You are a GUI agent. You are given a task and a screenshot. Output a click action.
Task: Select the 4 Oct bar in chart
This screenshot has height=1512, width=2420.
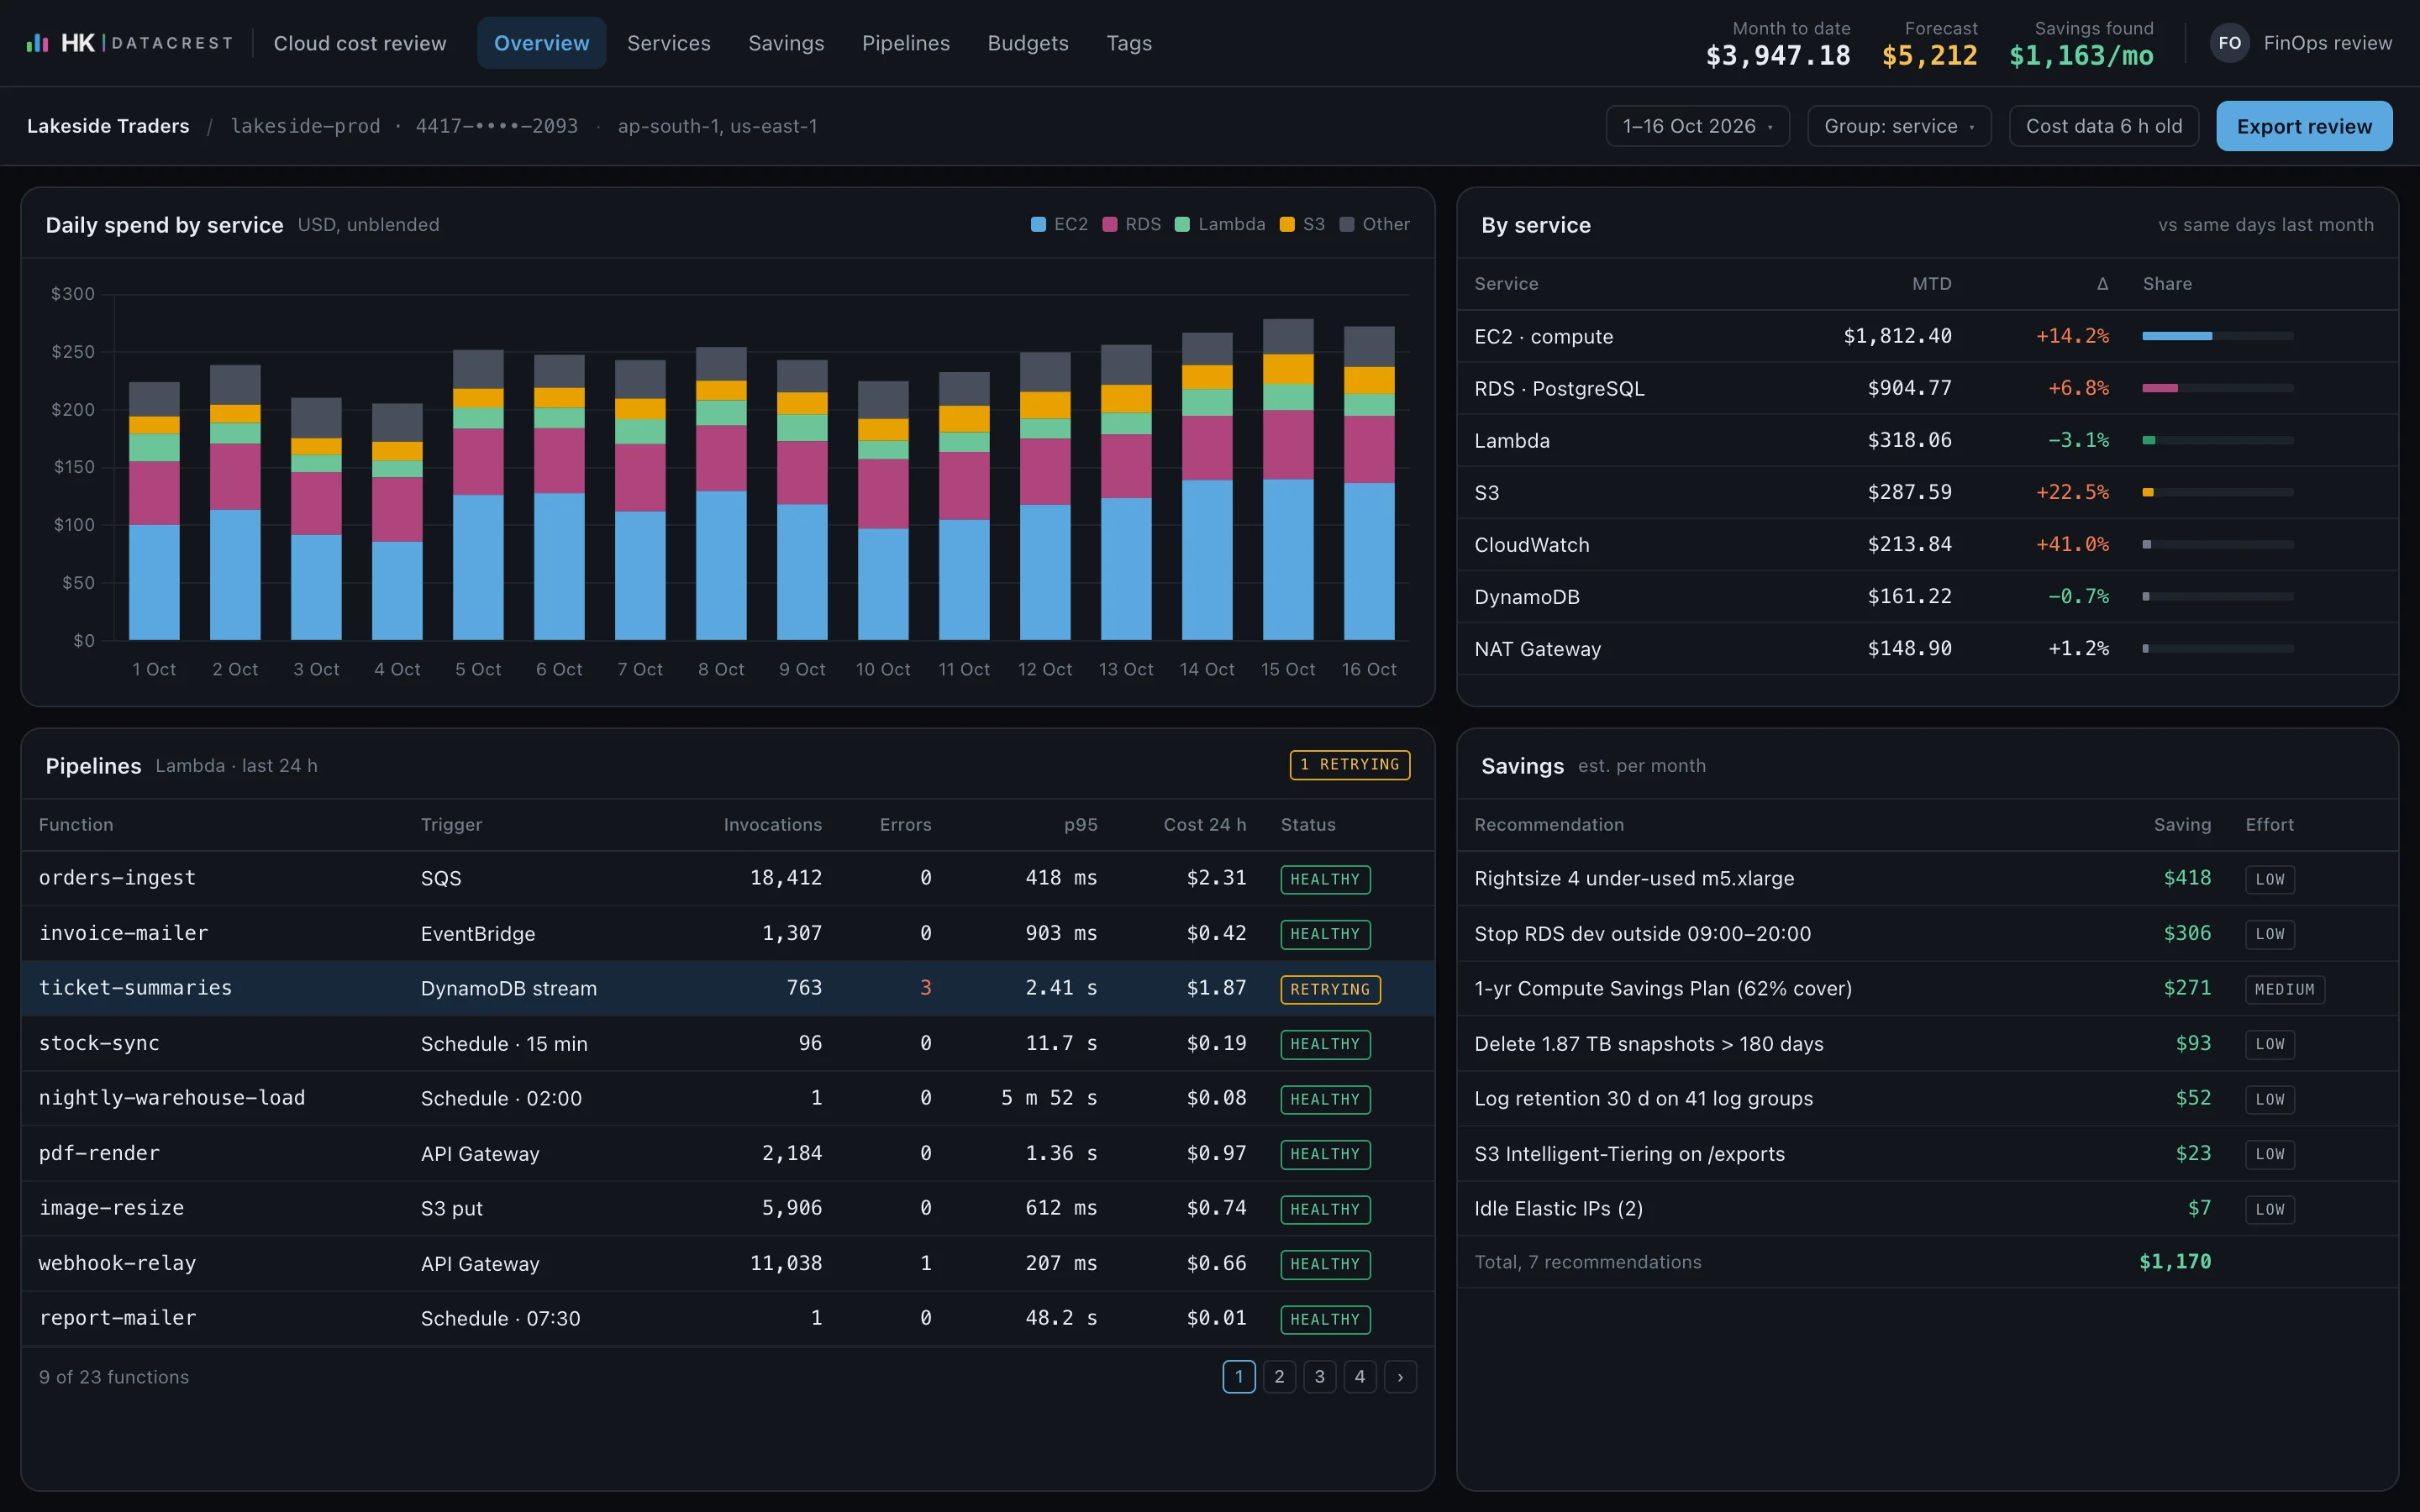click(397, 522)
